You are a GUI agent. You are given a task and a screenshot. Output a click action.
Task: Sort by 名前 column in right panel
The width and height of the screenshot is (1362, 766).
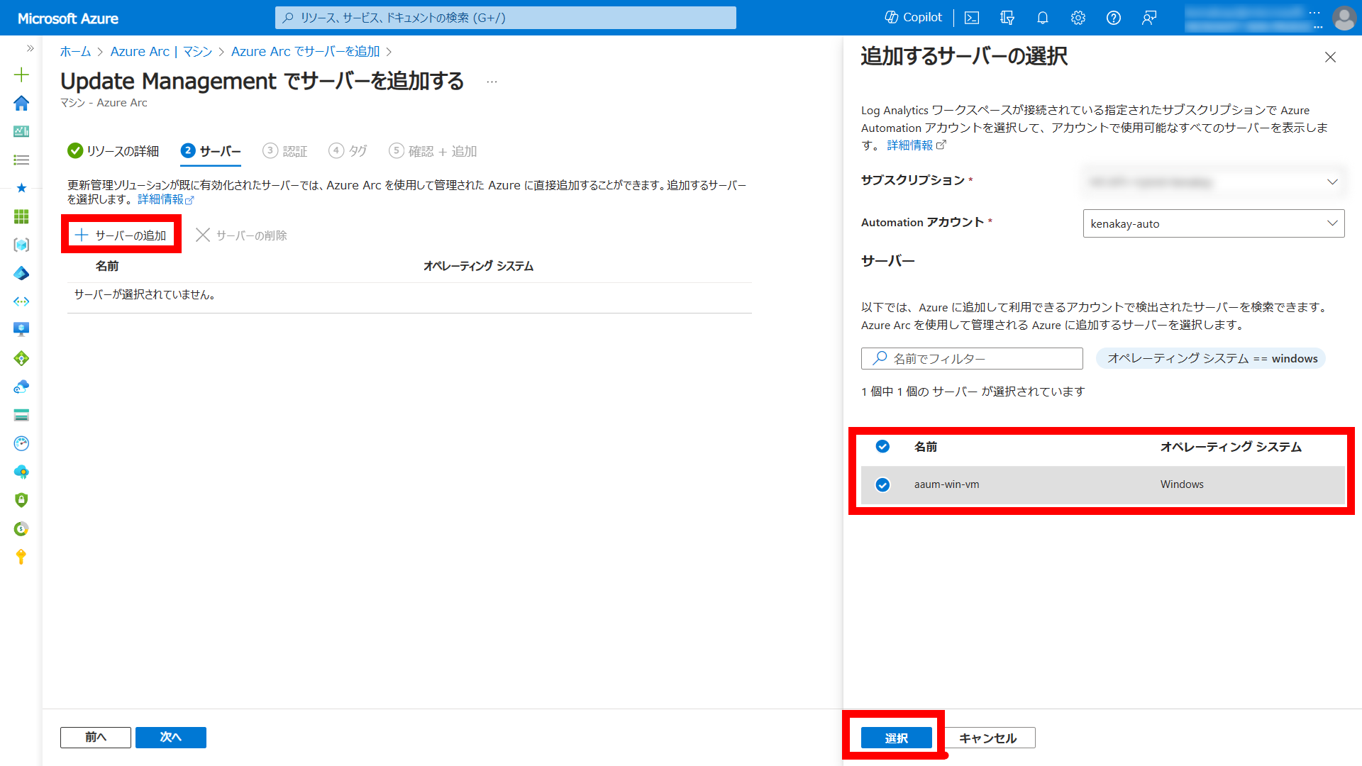pyautogui.click(x=925, y=447)
